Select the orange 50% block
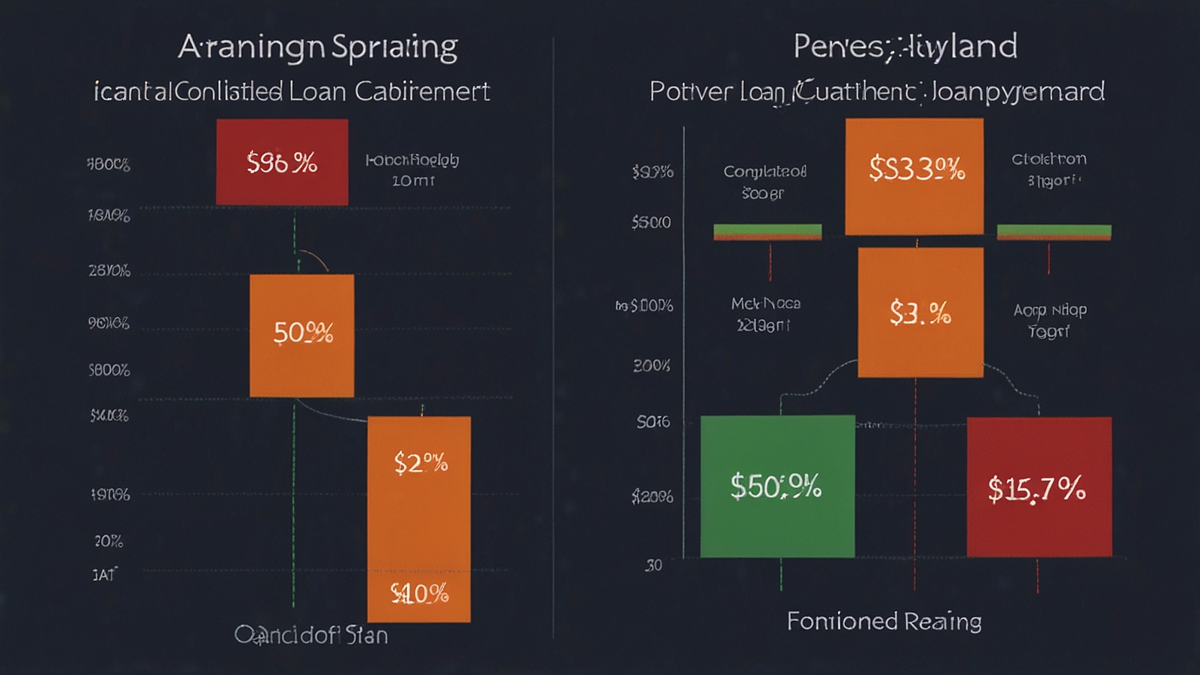This screenshot has height=675, width=1200. (x=302, y=334)
